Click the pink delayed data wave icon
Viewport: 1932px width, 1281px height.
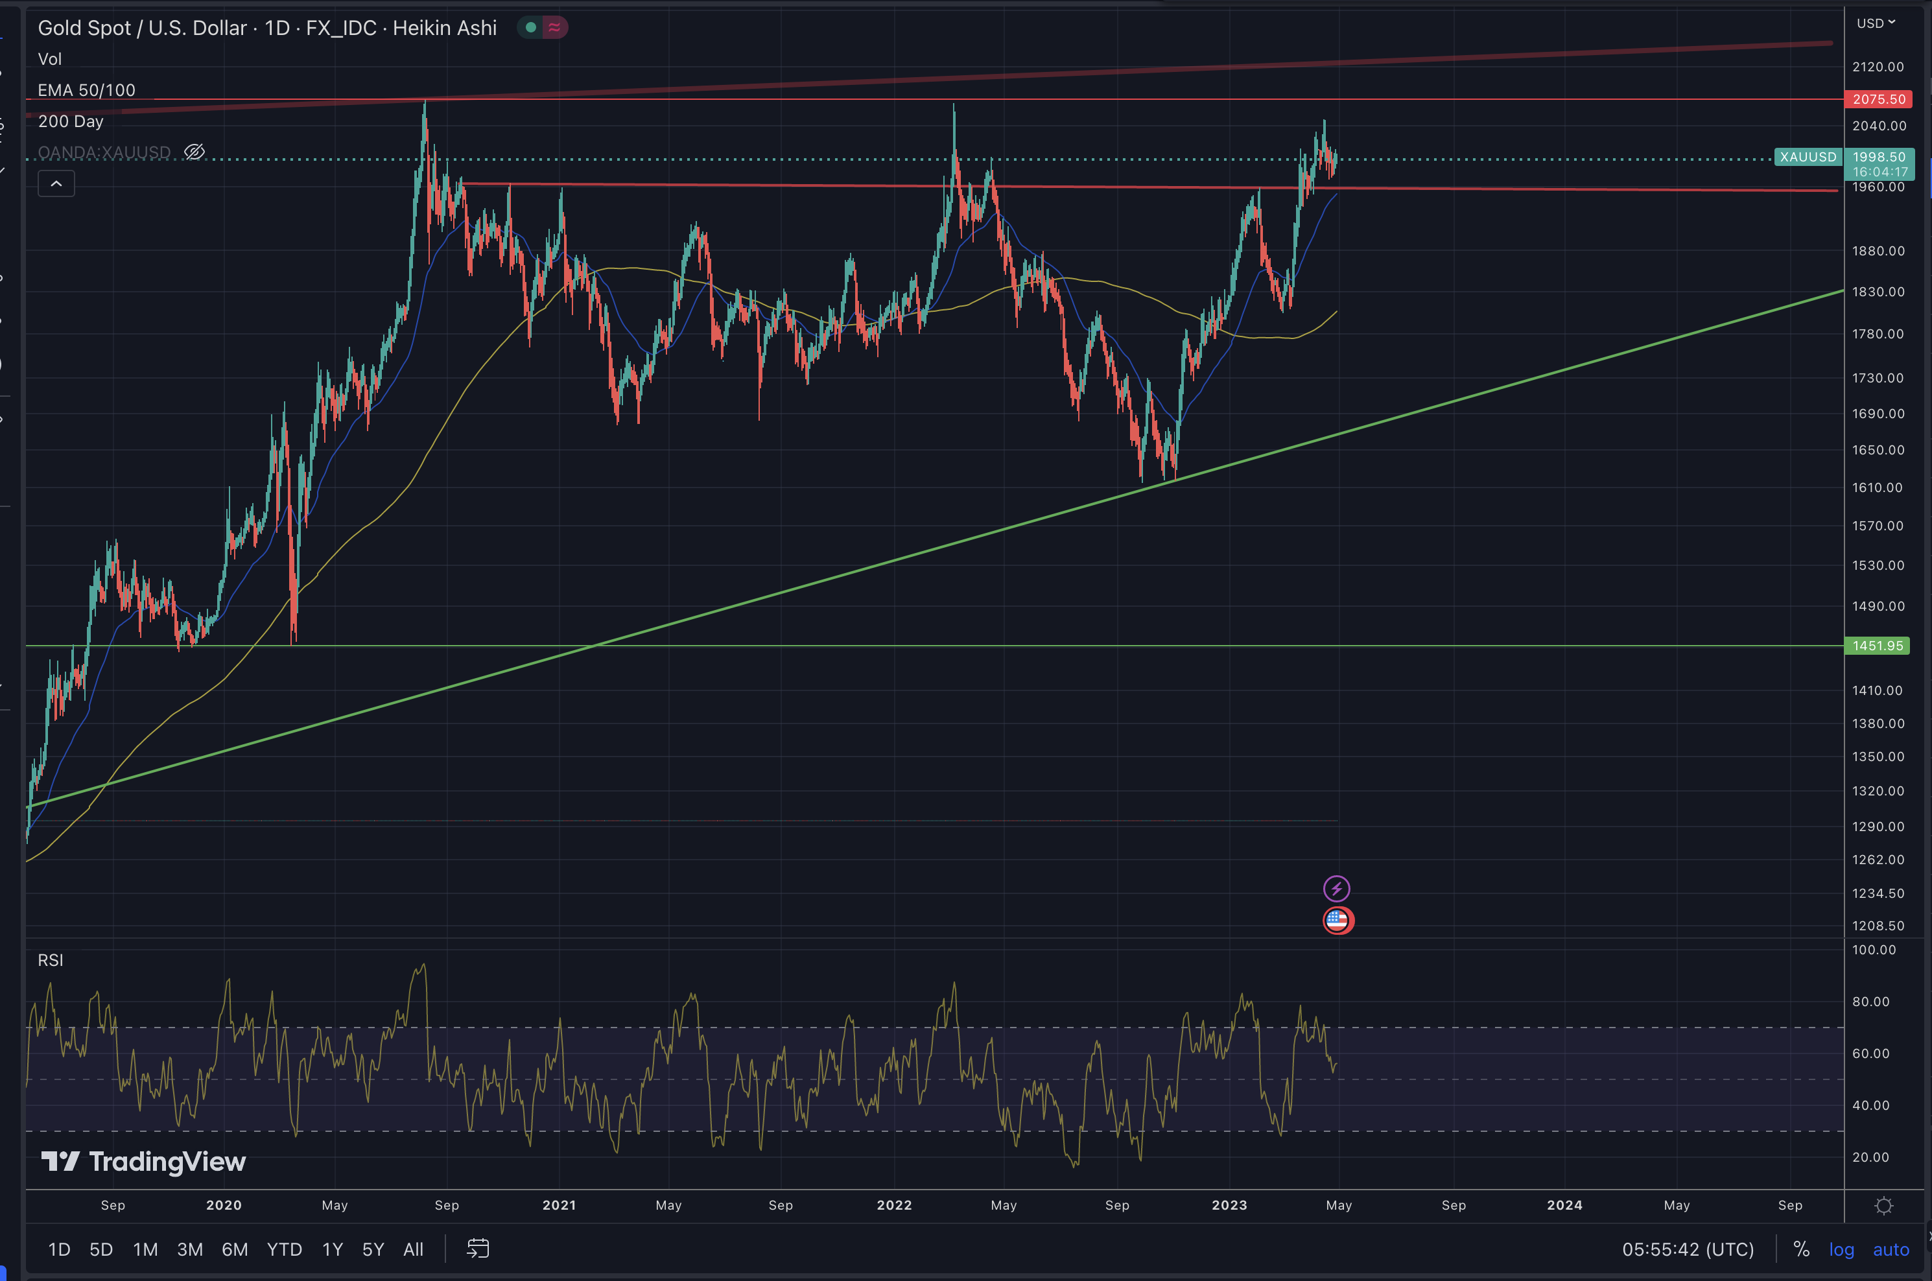tap(555, 28)
